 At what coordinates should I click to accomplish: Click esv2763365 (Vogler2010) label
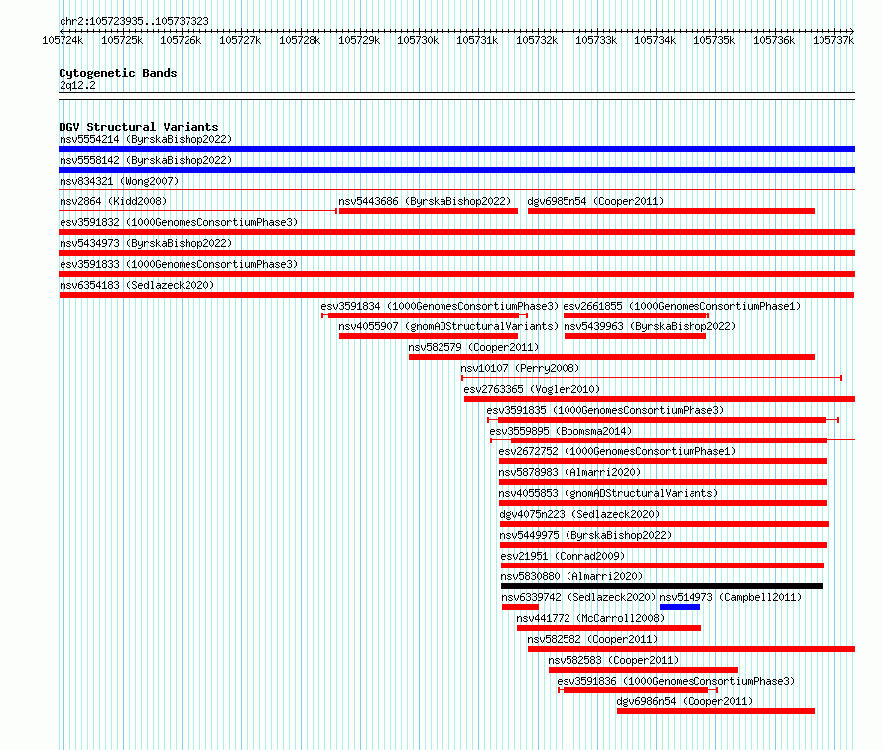(x=532, y=389)
